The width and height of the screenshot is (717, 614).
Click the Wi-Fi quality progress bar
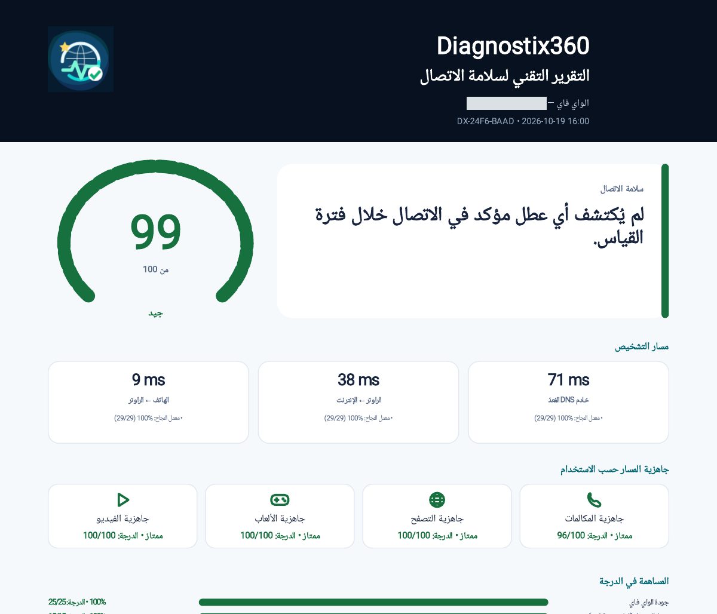(x=373, y=602)
